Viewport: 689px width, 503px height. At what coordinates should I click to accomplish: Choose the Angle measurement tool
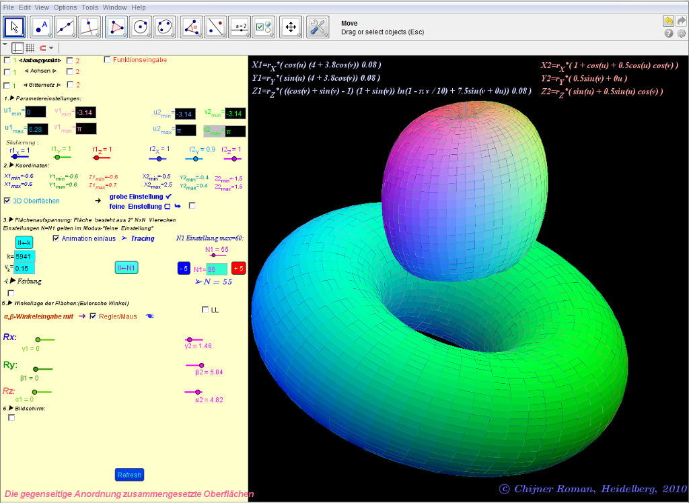[x=192, y=27]
